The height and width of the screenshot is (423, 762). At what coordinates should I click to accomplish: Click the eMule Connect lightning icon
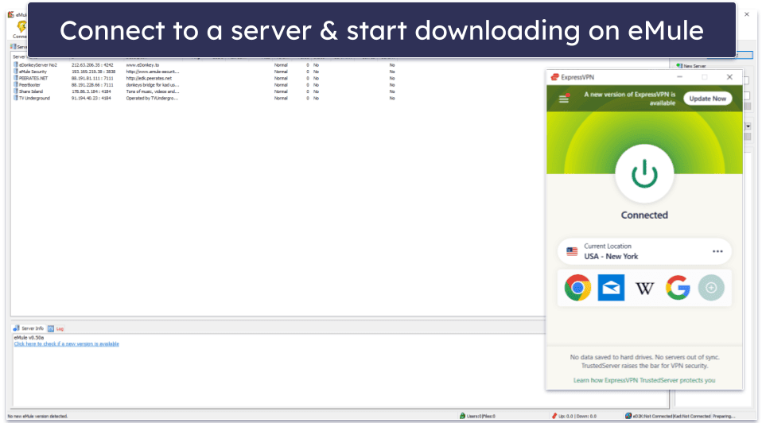coord(19,27)
